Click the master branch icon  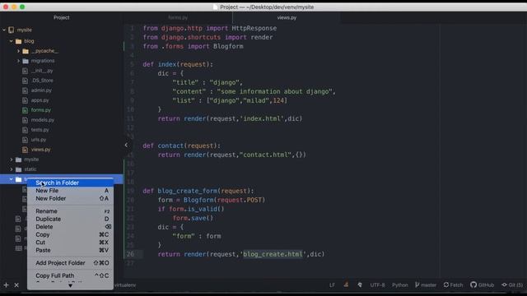click(417, 284)
